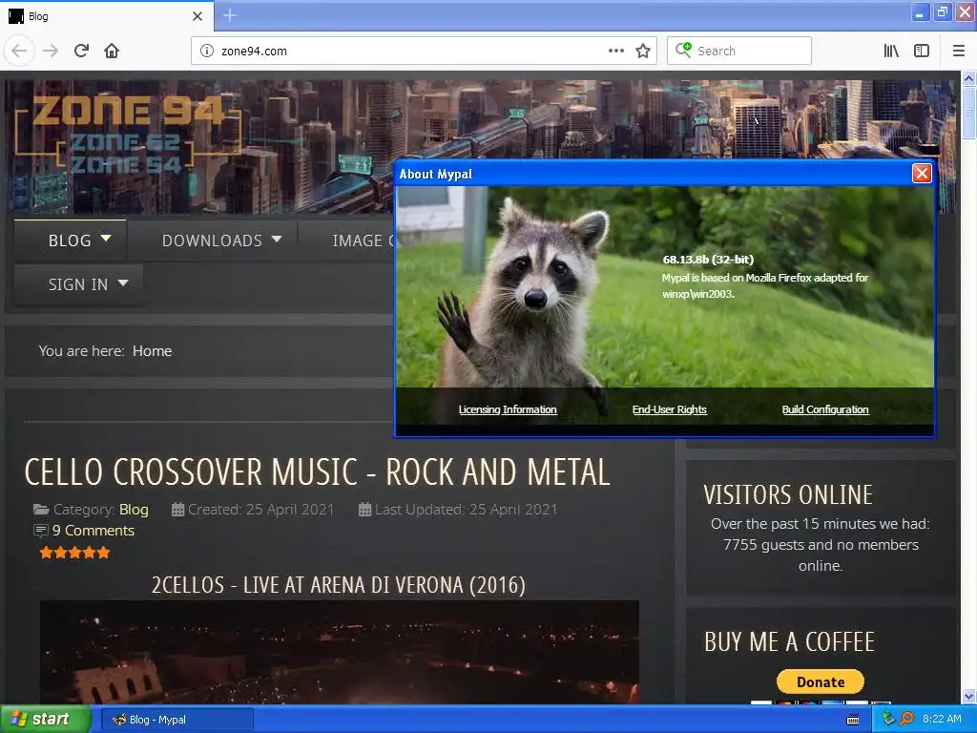The height and width of the screenshot is (733, 977).
Task: Click the Zone 94 site logo
Action: tap(128, 134)
